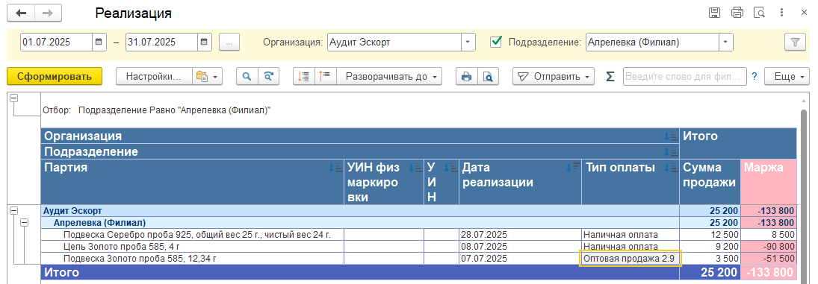Click the filter funnel icon at right
The image size is (818, 284).
795,42
